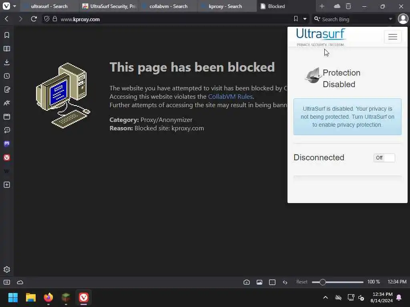Viewport: 410px width, 307px height.
Task: Toggle images loading in status bar
Action: point(259,282)
